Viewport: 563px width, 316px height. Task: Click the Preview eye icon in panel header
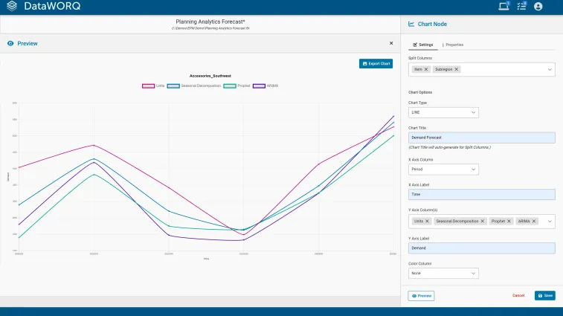pyautogui.click(x=10, y=43)
